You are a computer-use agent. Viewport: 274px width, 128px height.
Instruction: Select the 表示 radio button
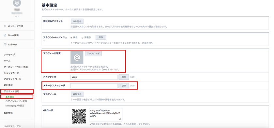(71, 37)
